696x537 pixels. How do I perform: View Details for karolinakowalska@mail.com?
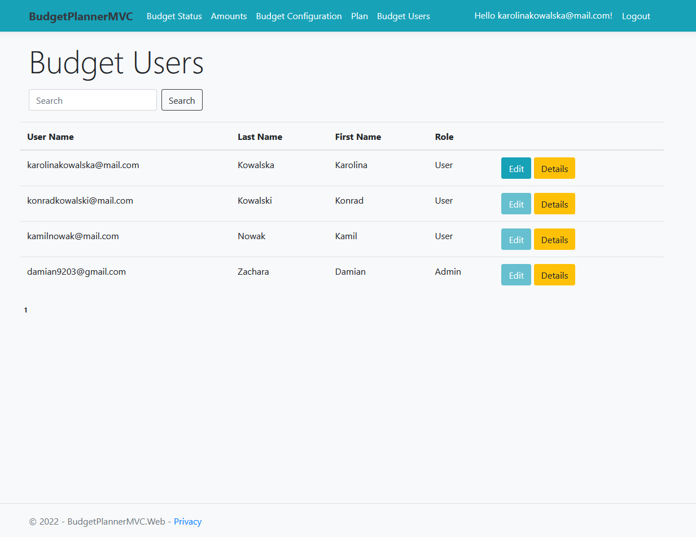click(554, 168)
